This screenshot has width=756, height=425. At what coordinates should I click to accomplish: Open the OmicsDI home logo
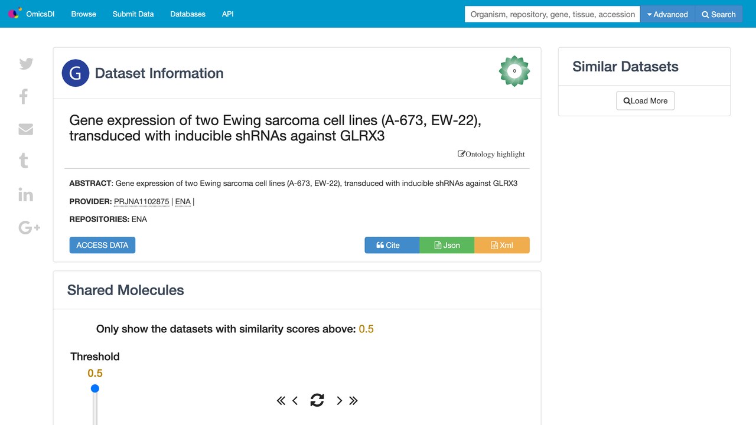coord(31,14)
